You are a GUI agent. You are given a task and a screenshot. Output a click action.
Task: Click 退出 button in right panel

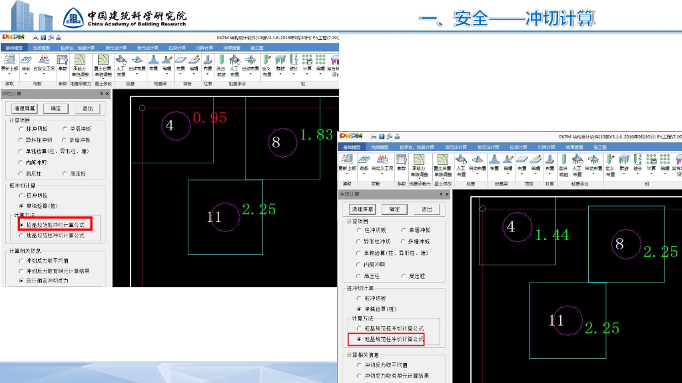427,209
